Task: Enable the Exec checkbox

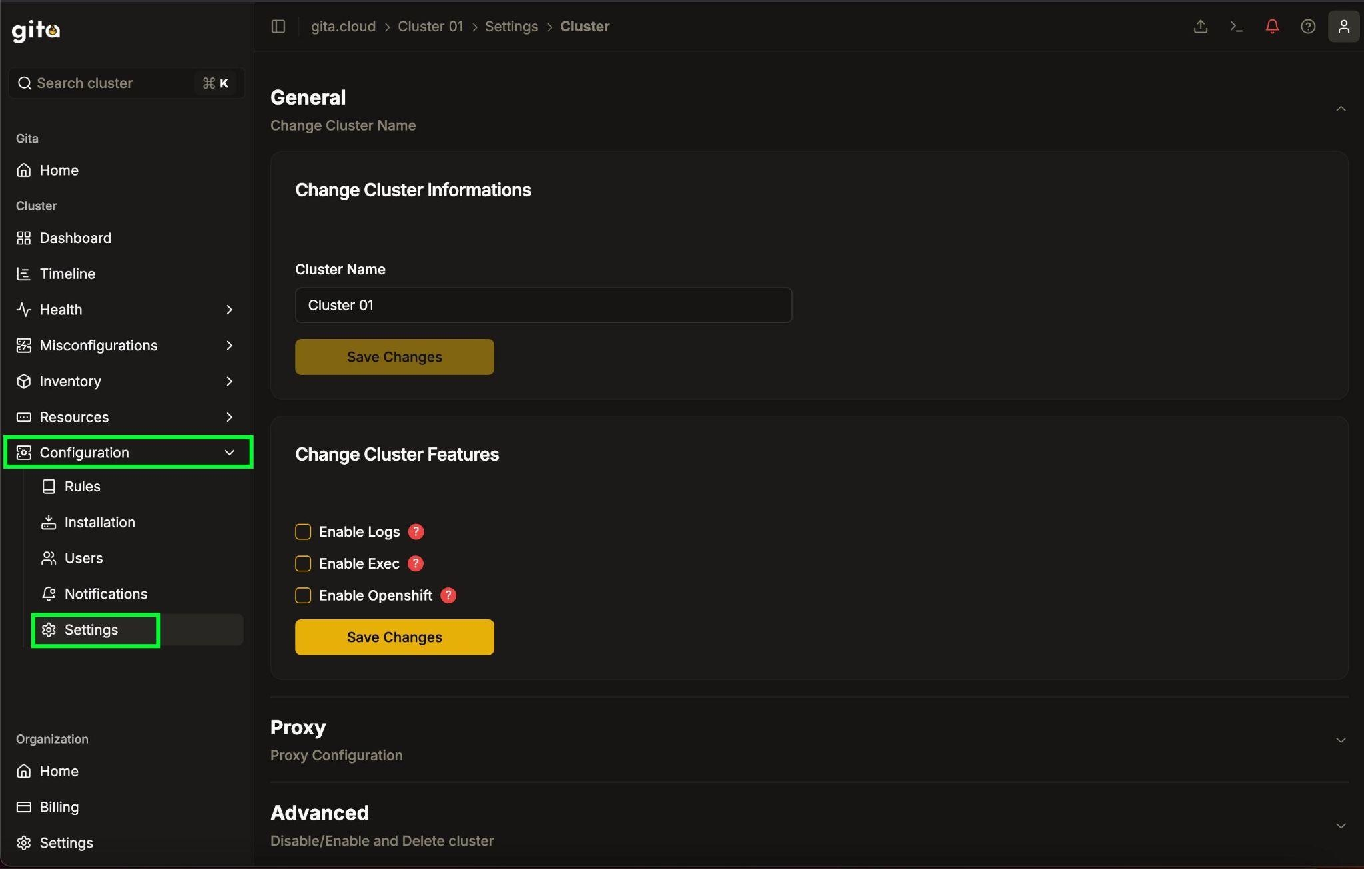Action: (303, 564)
